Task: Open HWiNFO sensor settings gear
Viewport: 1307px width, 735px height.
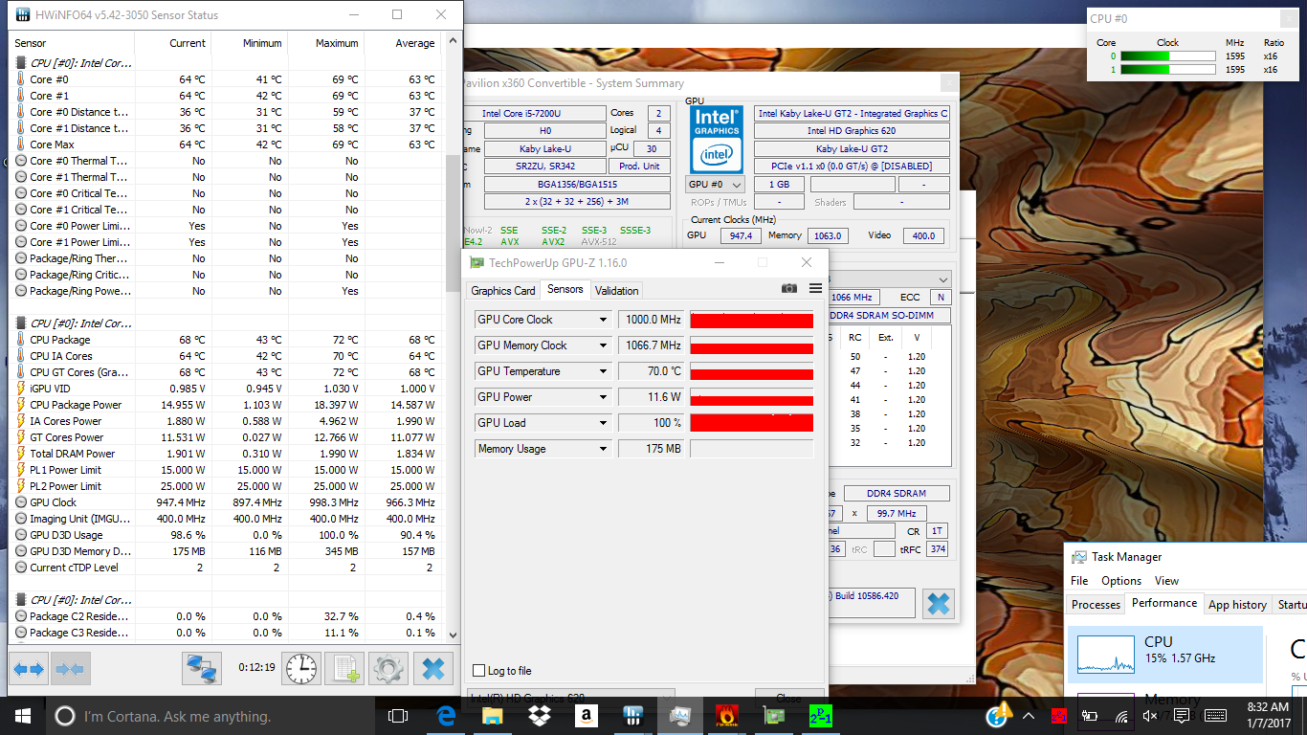Action: (x=388, y=669)
